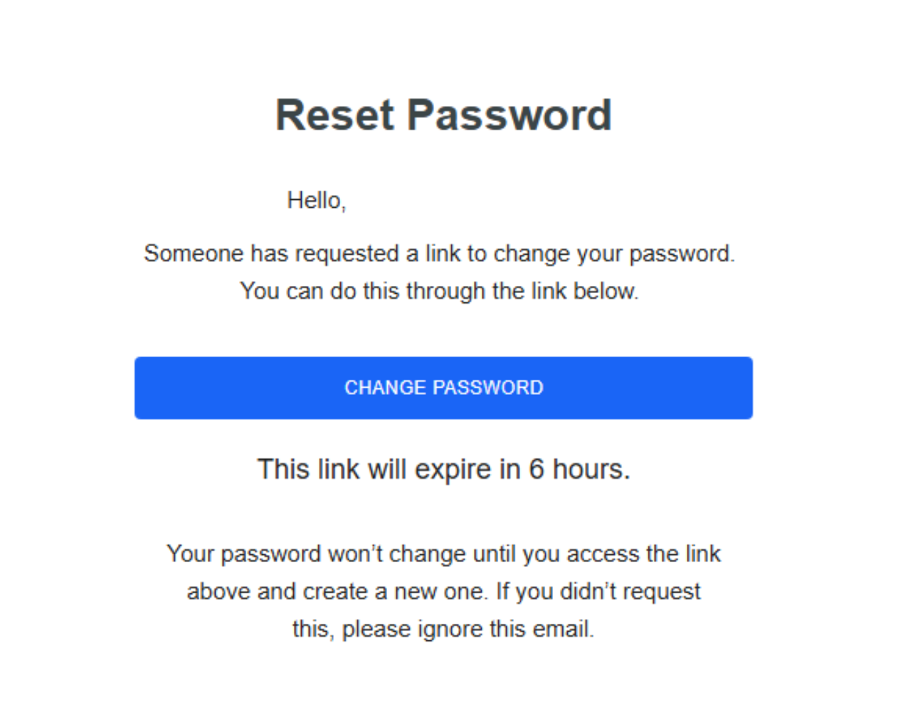Select the Reset Password heading

[443, 115]
